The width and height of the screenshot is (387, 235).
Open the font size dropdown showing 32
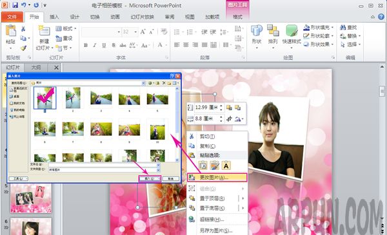point(135,32)
